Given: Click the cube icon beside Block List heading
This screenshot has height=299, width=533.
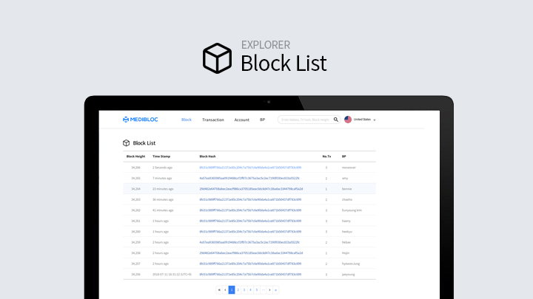Looking at the screenshot, I should coord(126,143).
